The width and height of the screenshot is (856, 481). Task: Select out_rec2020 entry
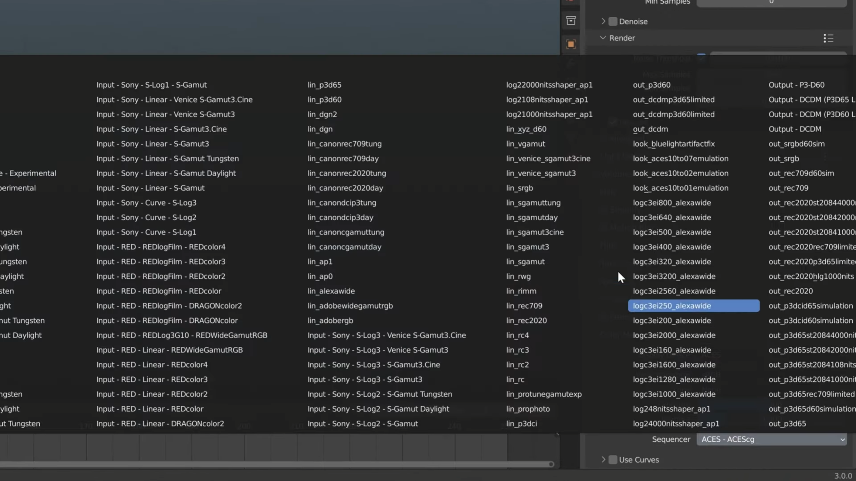pos(790,291)
